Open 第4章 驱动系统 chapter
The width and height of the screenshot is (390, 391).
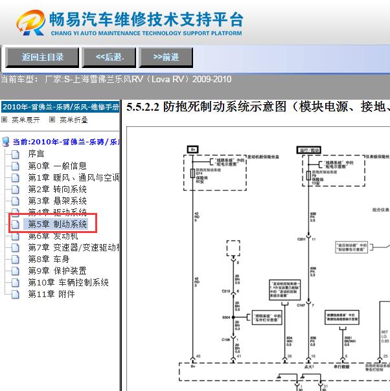[x=57, y=212]
